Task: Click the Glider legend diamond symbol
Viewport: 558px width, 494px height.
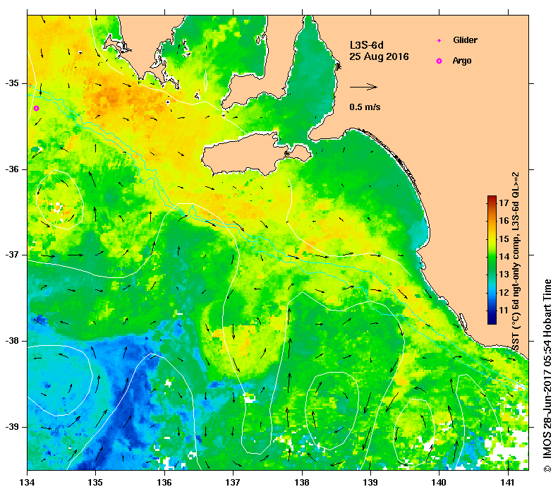Action: coord(439,40)
